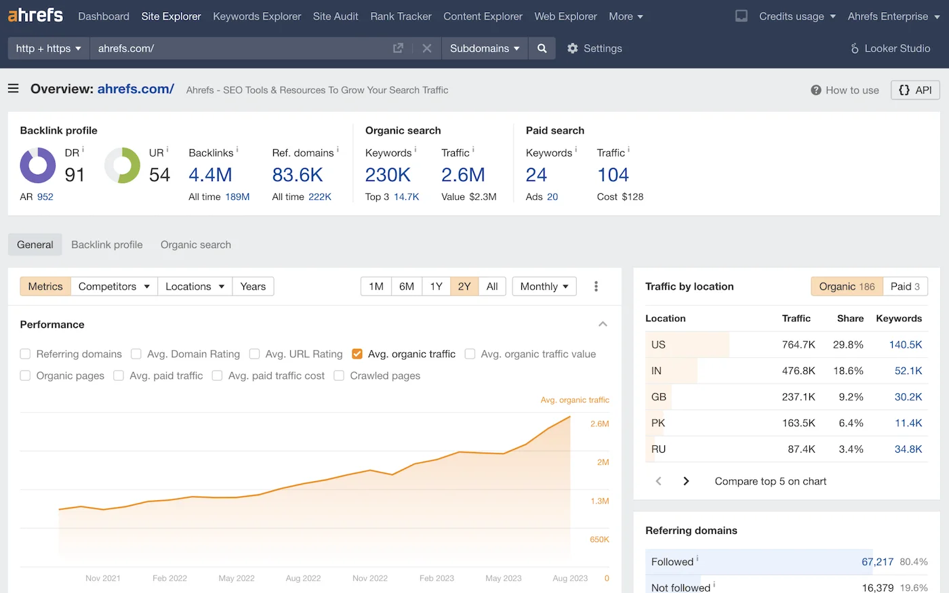This screenshot has width=949, height=593.
Task: Click the API button top right
Action: pyautogui.click(x=914, y=89)
